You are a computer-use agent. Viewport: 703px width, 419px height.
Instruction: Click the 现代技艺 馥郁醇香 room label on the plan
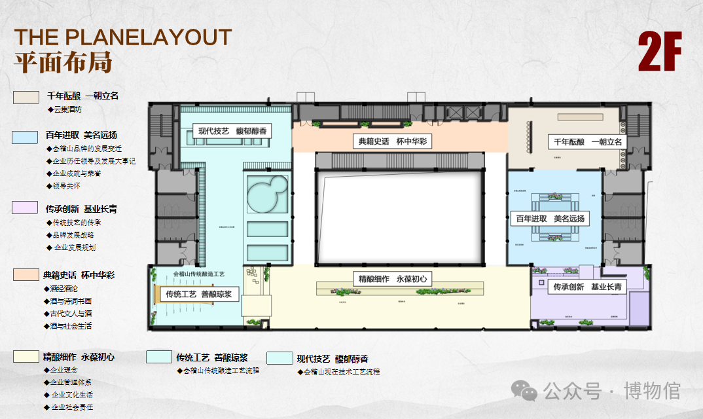click(x=232, y=132)
